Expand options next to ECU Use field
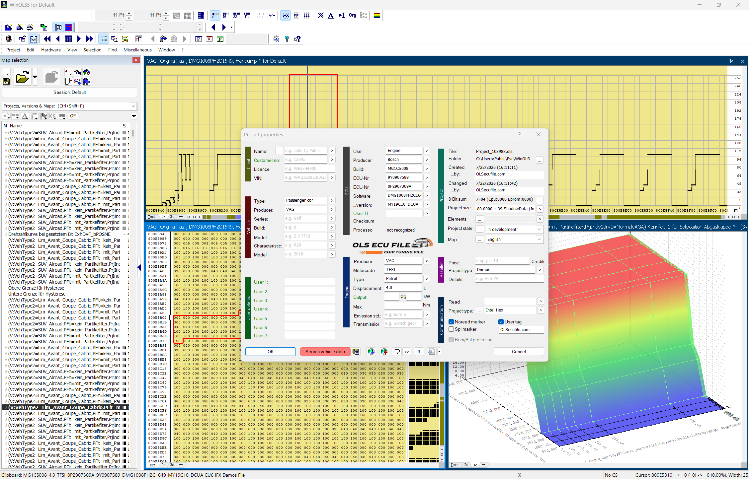Image resolution: width=749 pixels, height=479 pixels. (427, 151)
